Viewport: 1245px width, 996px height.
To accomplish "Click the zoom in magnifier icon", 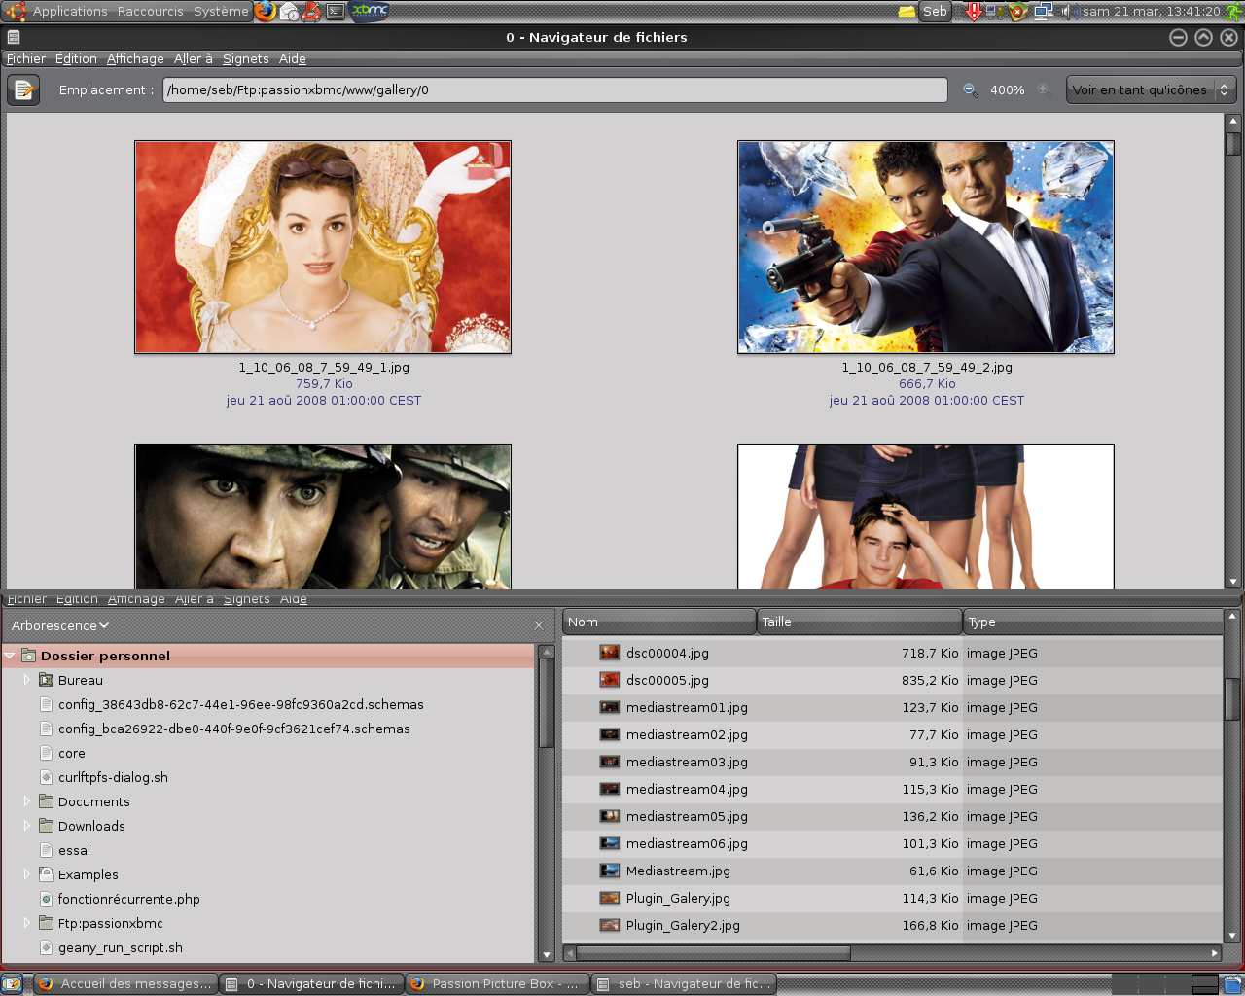I will pos(1044,89).
